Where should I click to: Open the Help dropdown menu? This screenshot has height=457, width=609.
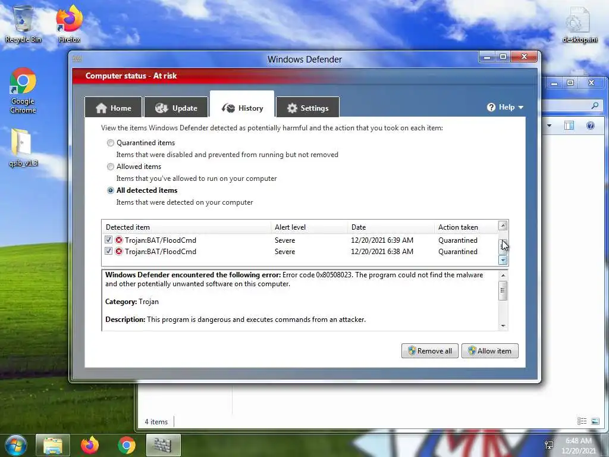coord(505,107)
